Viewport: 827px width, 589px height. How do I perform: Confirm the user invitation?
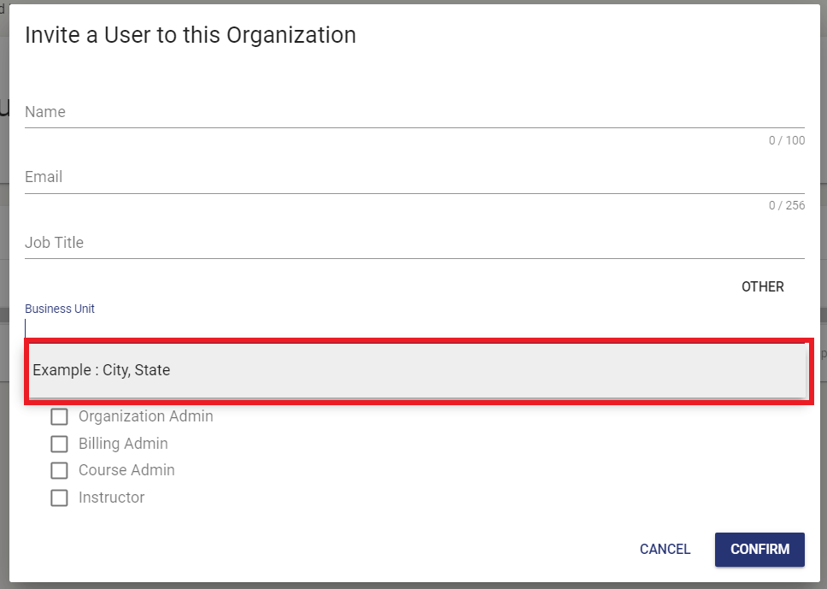pos(760,550)
